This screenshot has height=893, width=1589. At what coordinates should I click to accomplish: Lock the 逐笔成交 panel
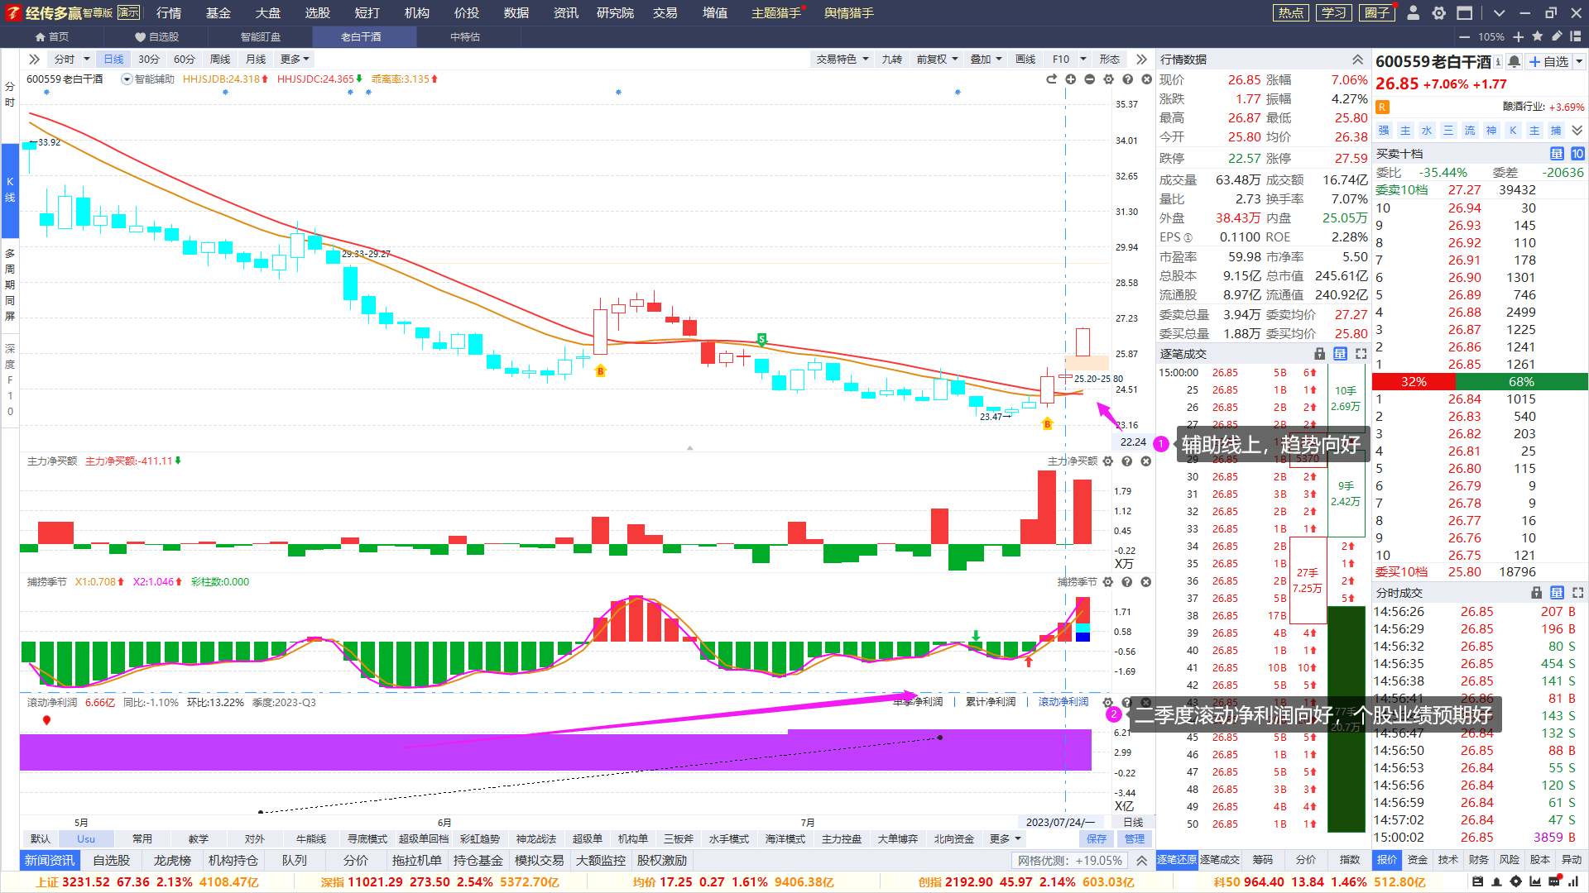click(x=1320, y=354)
